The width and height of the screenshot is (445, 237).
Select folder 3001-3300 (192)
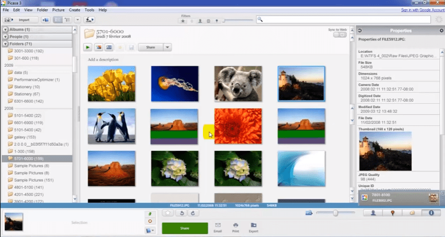pyautogui.click(x=29, y=51)
